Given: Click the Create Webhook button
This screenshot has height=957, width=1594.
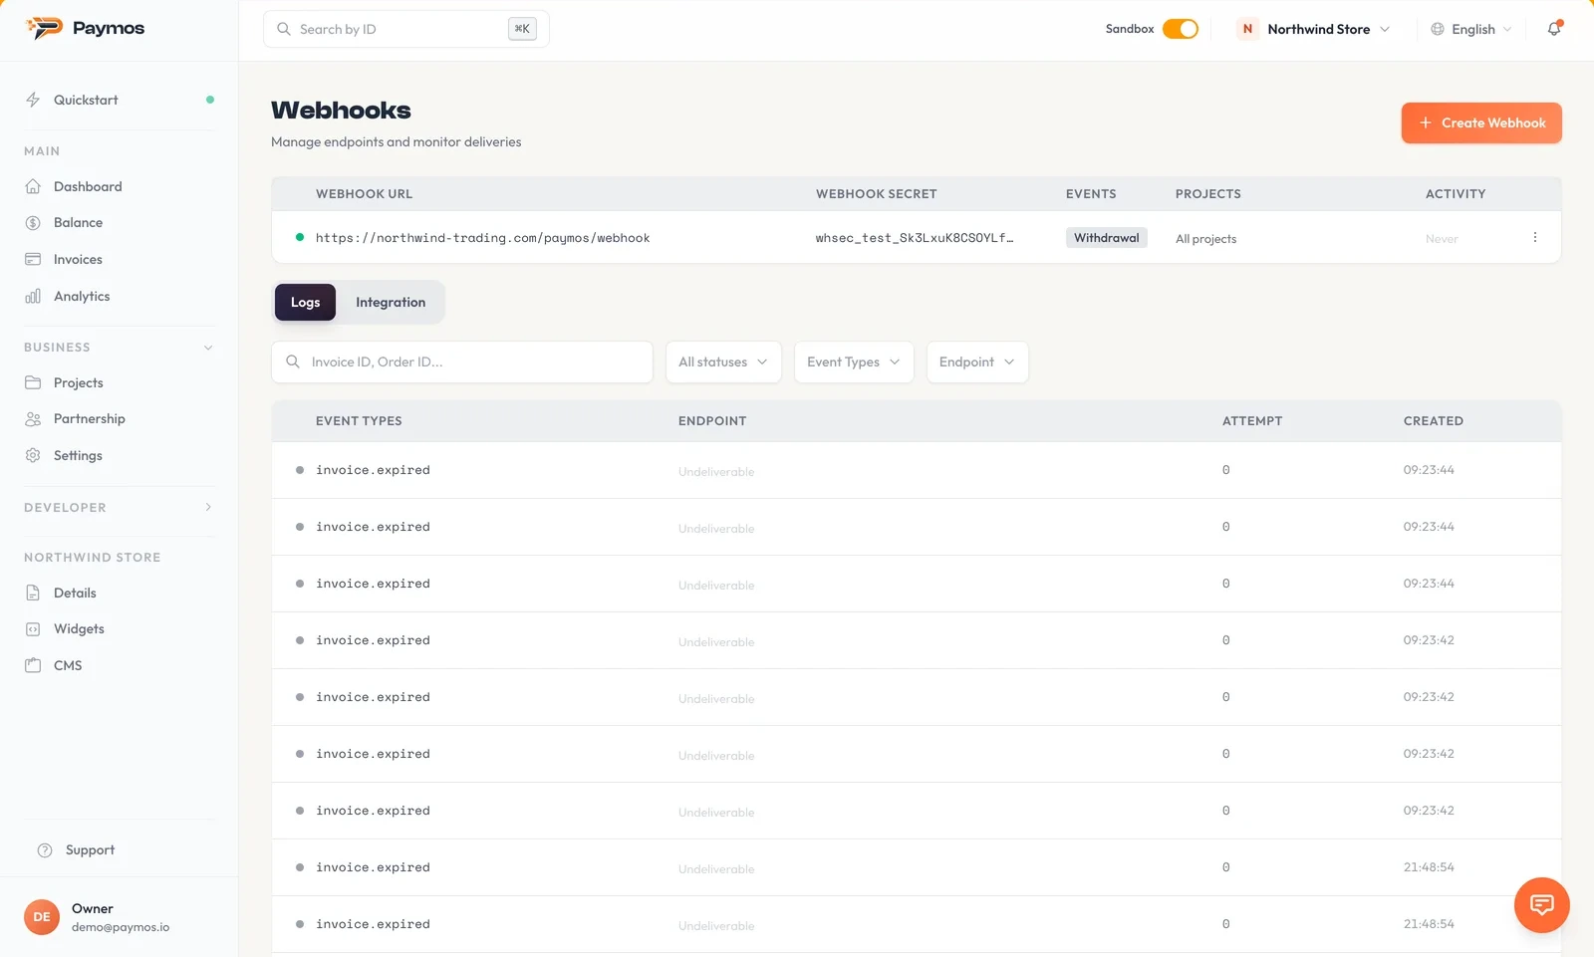Looking at the screenshot, I should (1481, 122).
